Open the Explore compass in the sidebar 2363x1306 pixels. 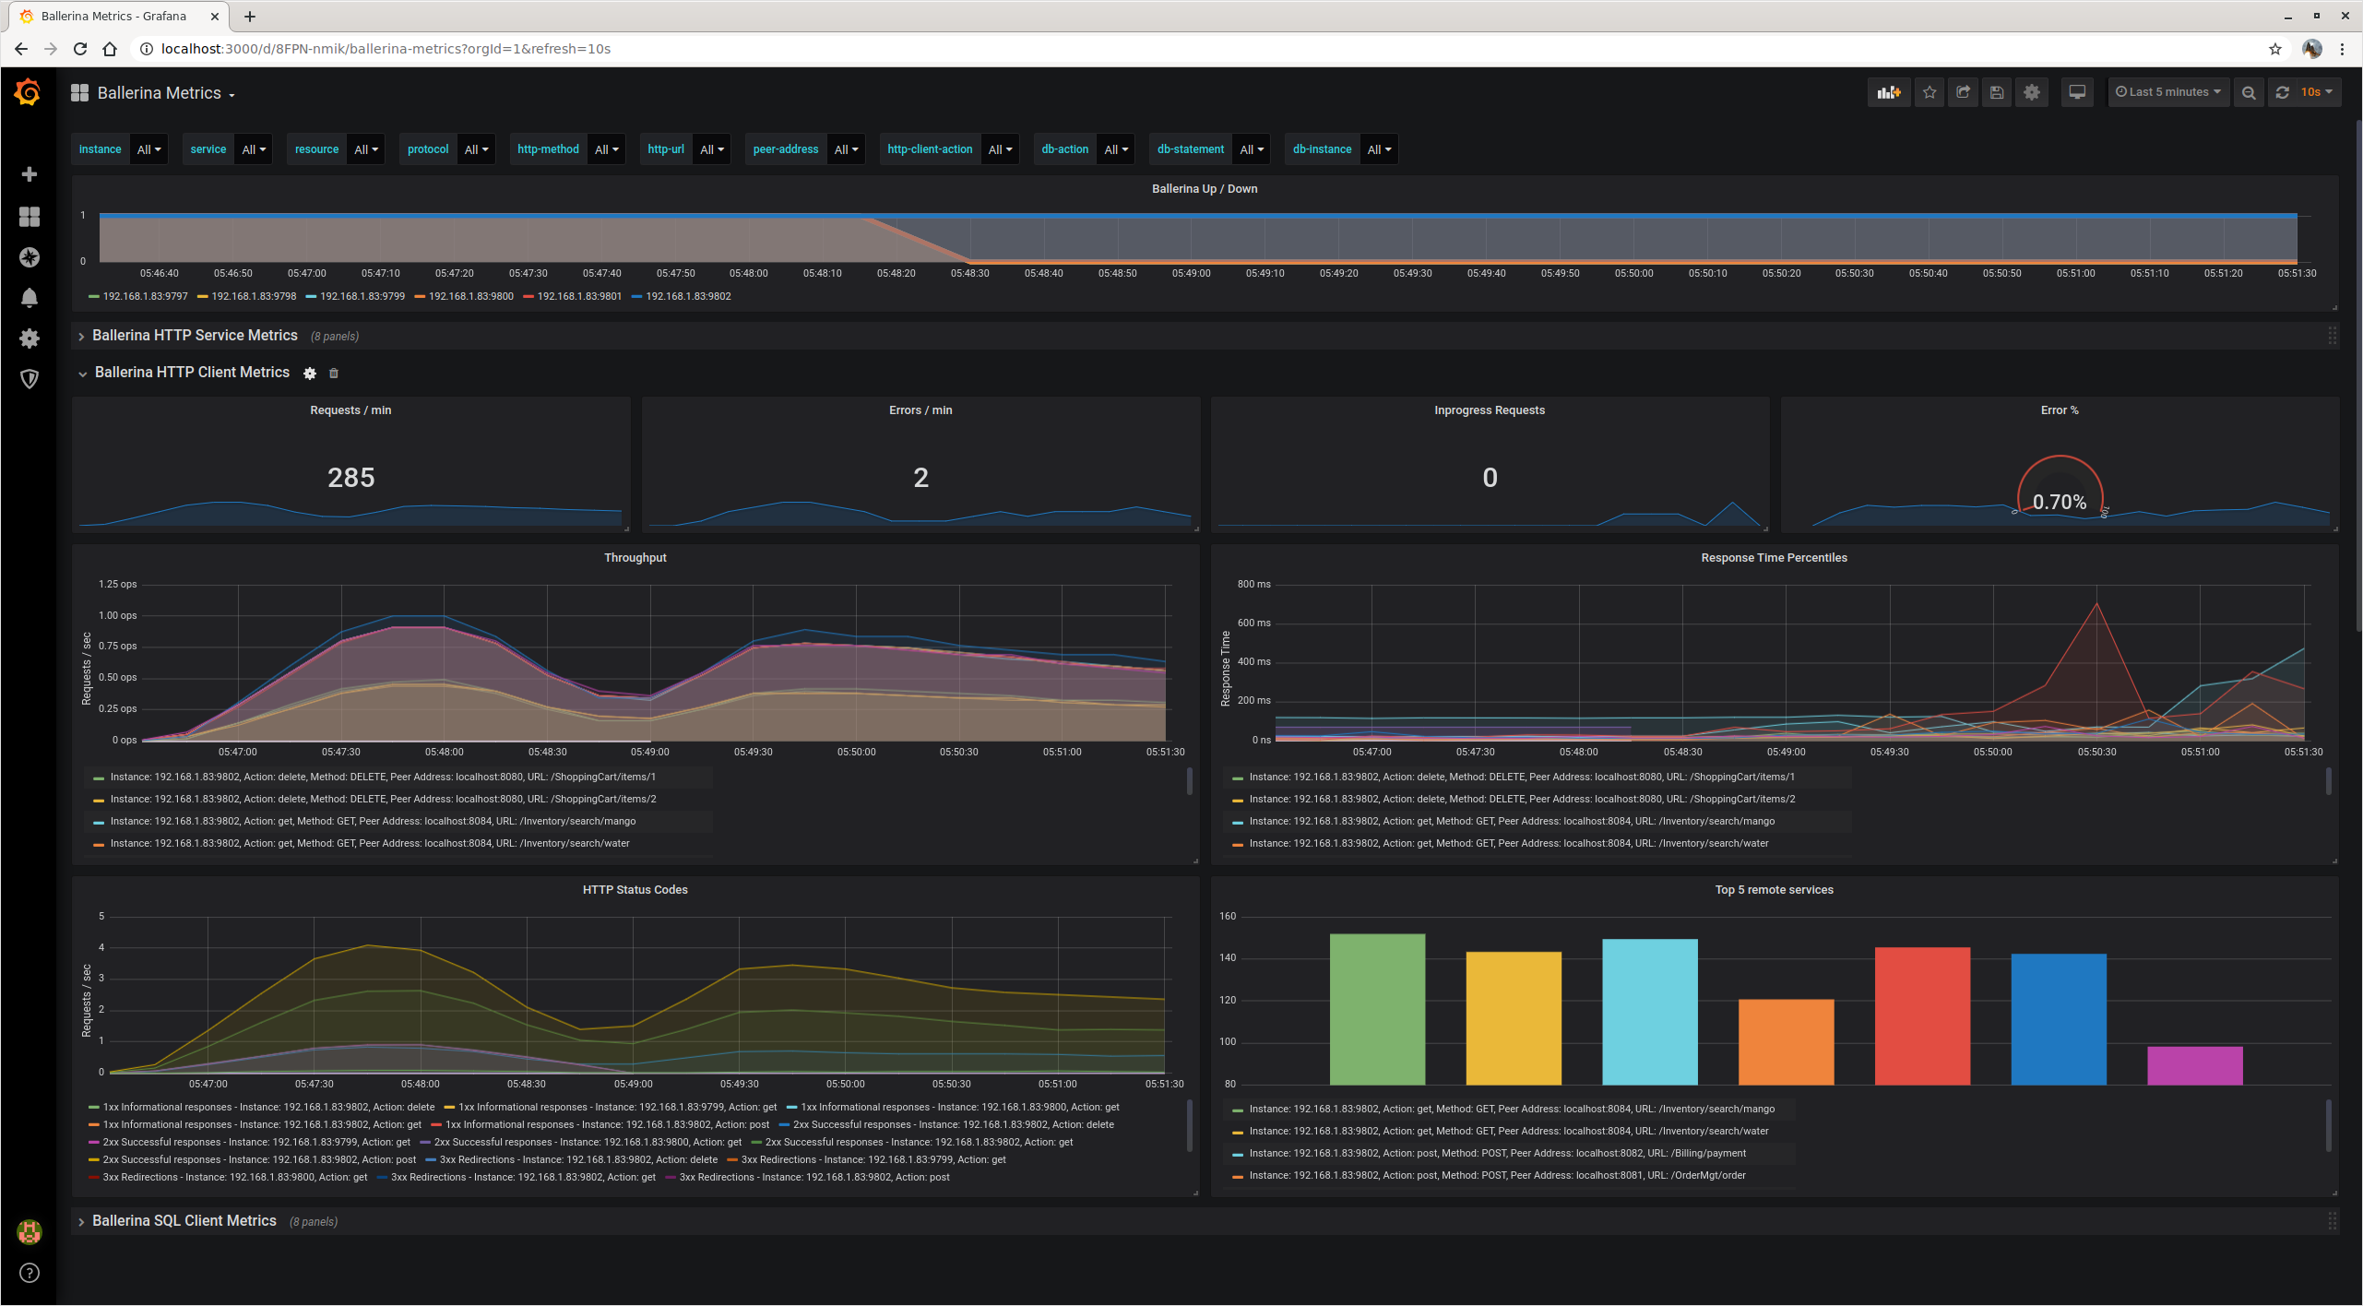point(30,257)
